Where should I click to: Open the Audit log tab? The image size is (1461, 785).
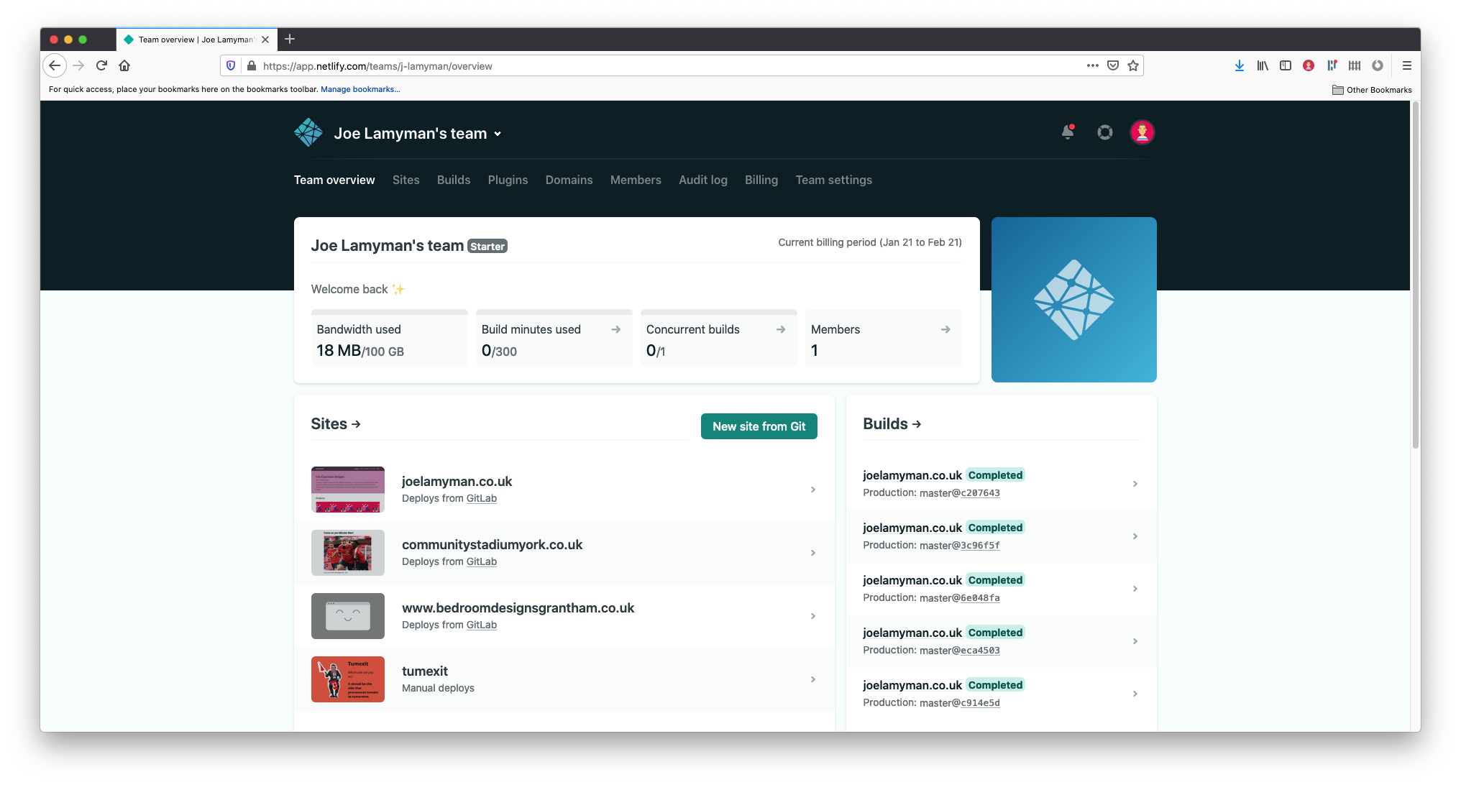click(x=703, y=180)
